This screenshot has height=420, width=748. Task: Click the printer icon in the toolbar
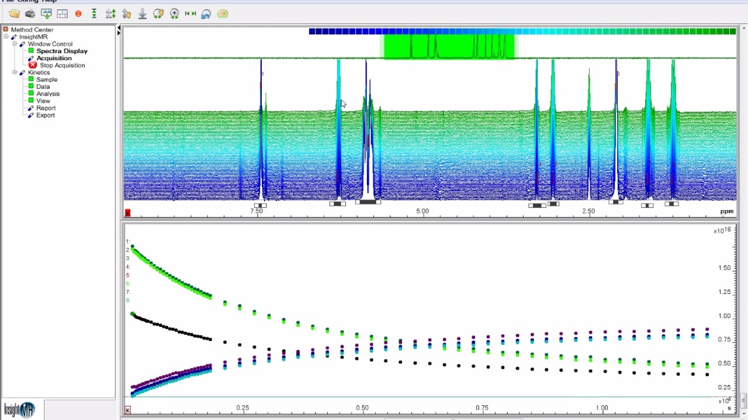point(30,13)
